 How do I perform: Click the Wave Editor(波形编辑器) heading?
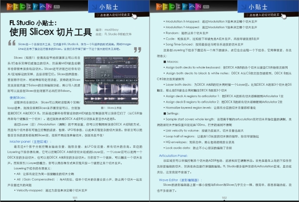180,180
